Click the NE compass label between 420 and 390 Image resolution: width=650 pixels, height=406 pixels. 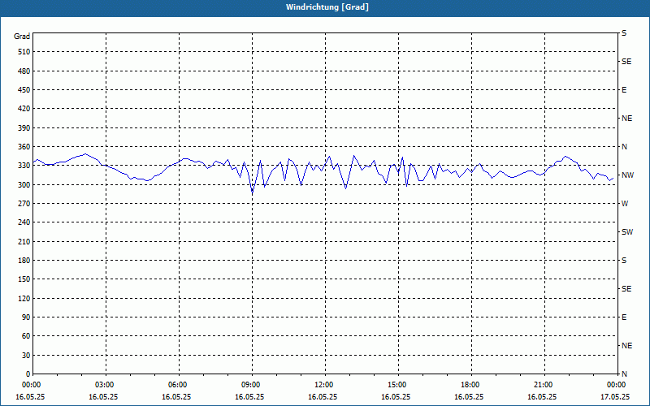click(626, 119)
